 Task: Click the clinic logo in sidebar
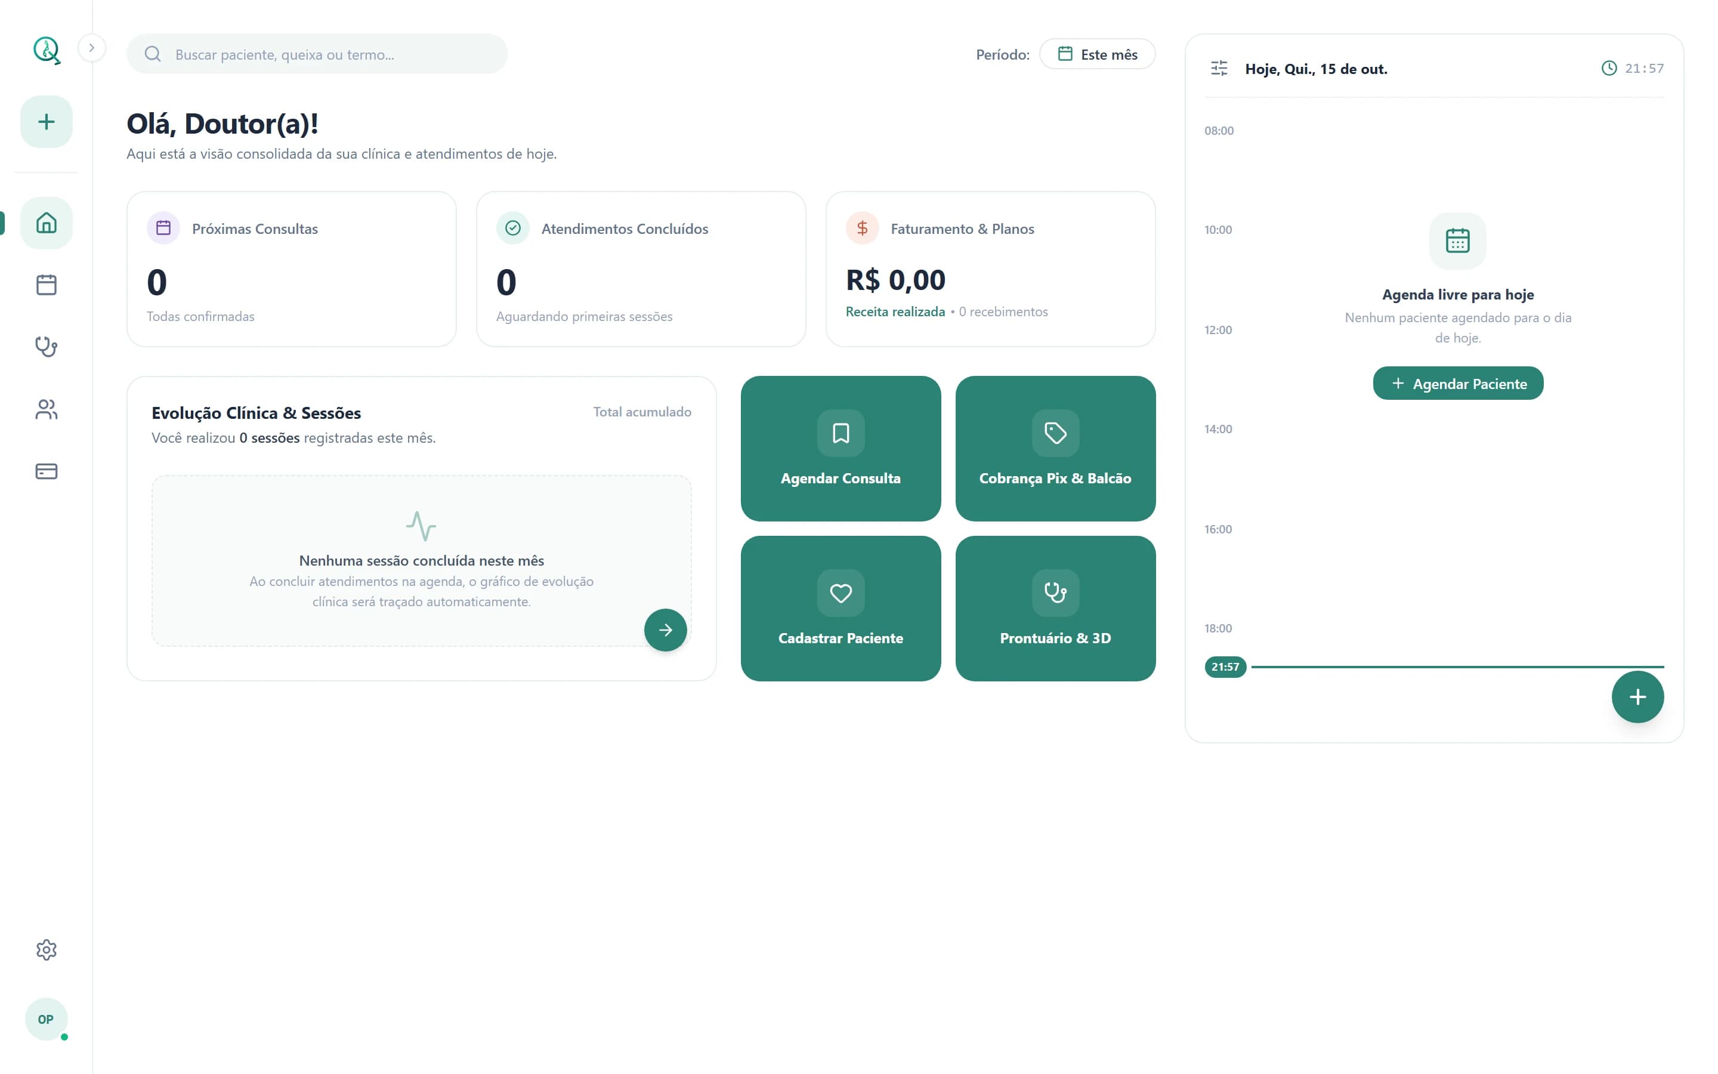(x=46, y=51)
